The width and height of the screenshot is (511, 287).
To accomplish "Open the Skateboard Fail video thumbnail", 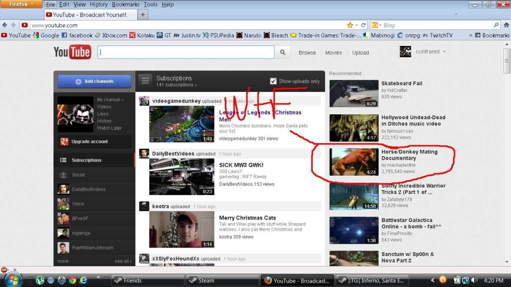I will [354, 93].
